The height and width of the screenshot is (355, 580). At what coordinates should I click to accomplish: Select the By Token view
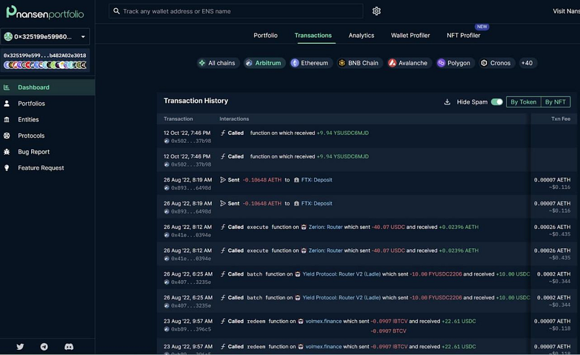[x=523, y=102]
